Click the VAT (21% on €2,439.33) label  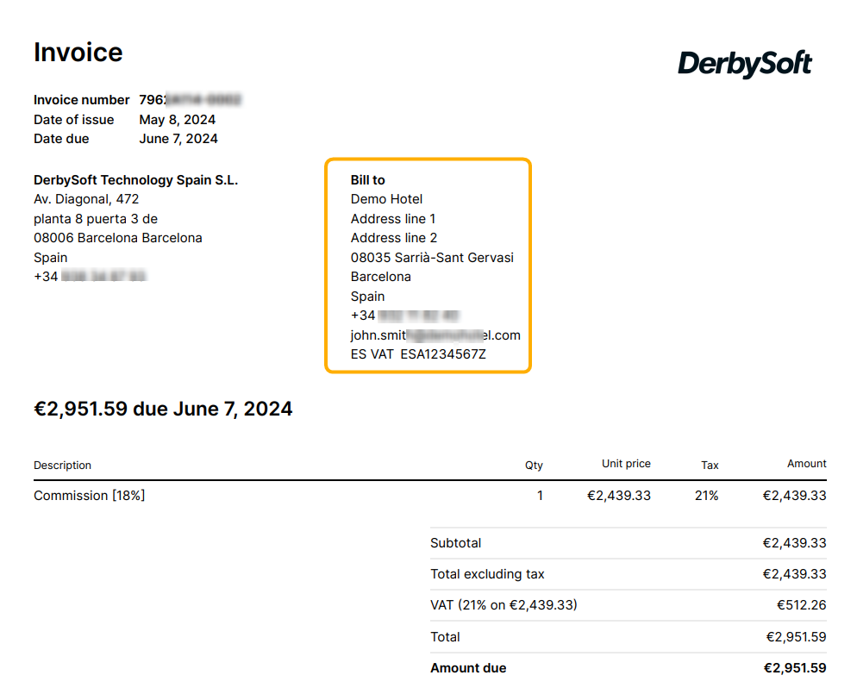pos(504,605)
